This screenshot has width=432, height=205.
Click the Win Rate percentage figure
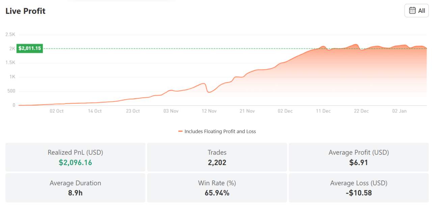(x=217, y=193)
